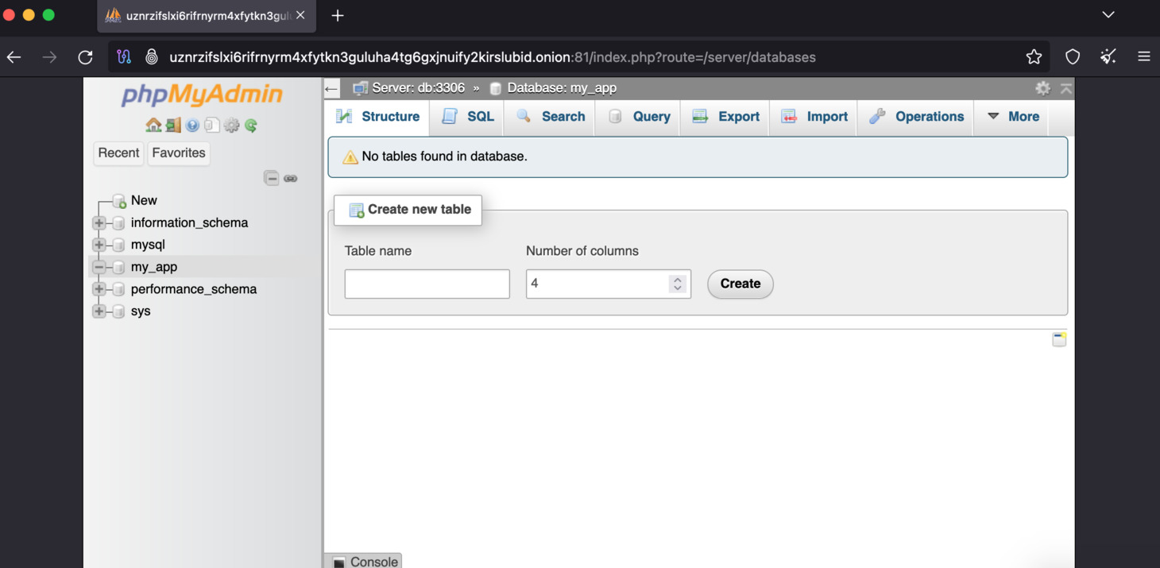This screenshot has width=1160, height=568.
Task: Collapse the top menu bar arrow icon
Action: pos(1066,88)
